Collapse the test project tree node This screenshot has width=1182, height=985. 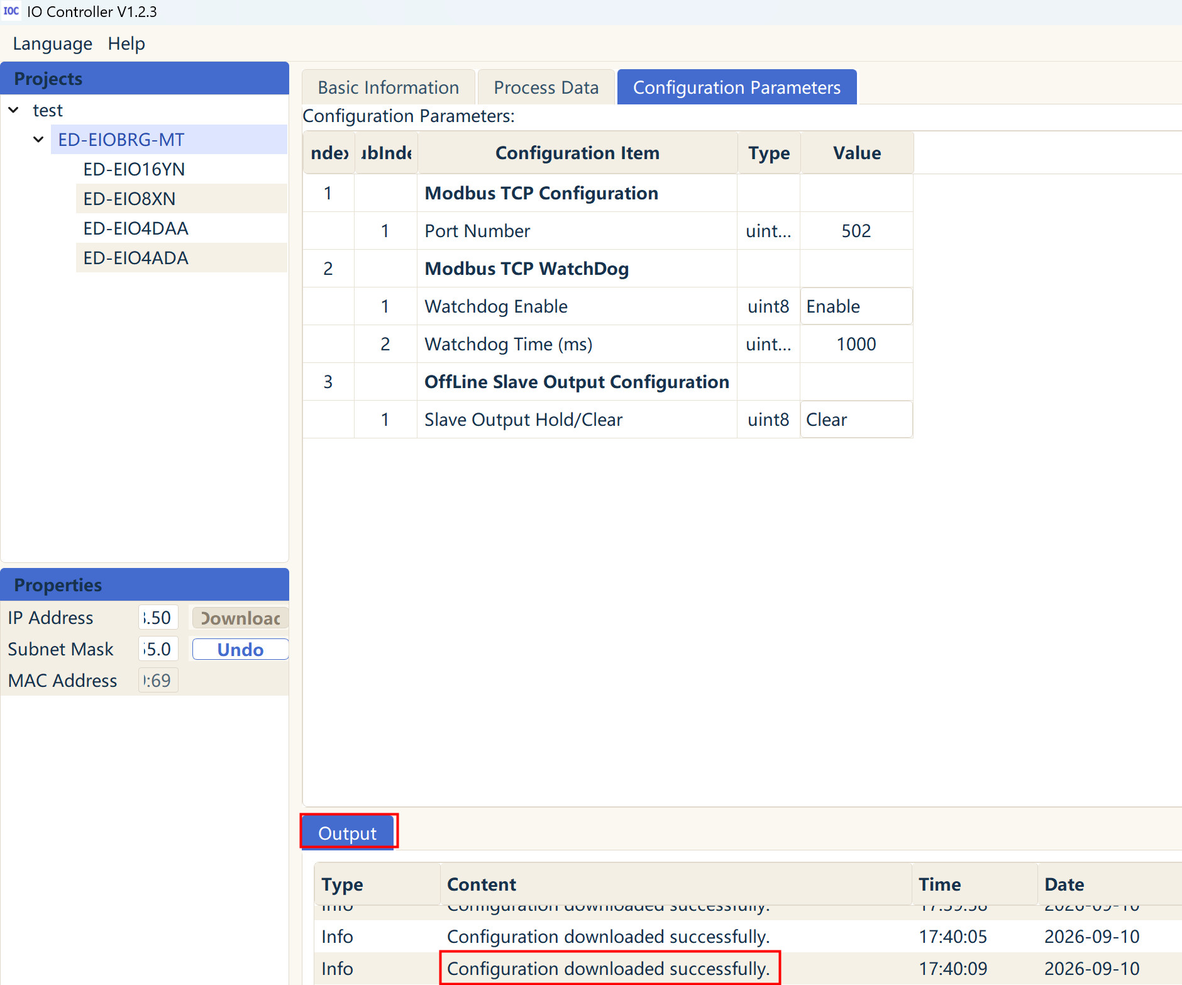[13, 110]
